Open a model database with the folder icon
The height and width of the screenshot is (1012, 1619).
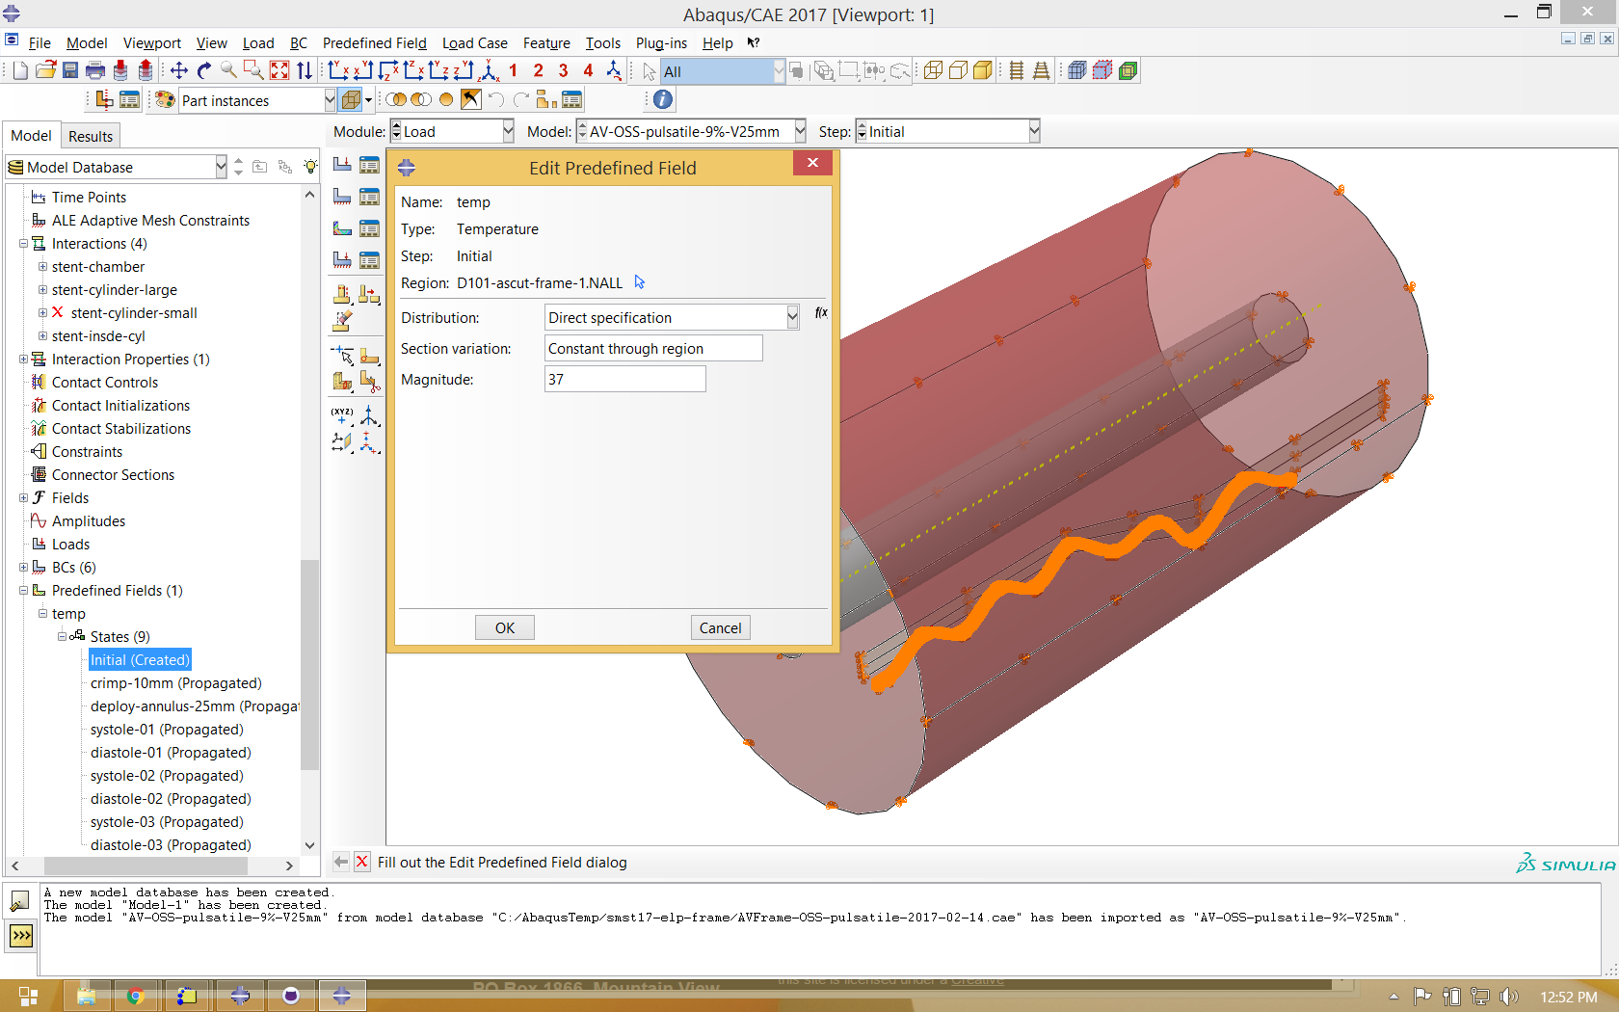pos(45,70)
